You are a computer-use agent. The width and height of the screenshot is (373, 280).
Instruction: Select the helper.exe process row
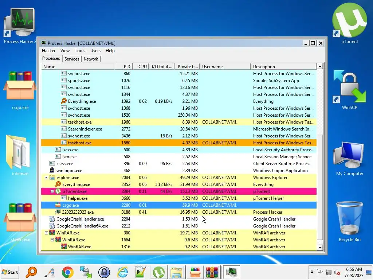point(178,198)
